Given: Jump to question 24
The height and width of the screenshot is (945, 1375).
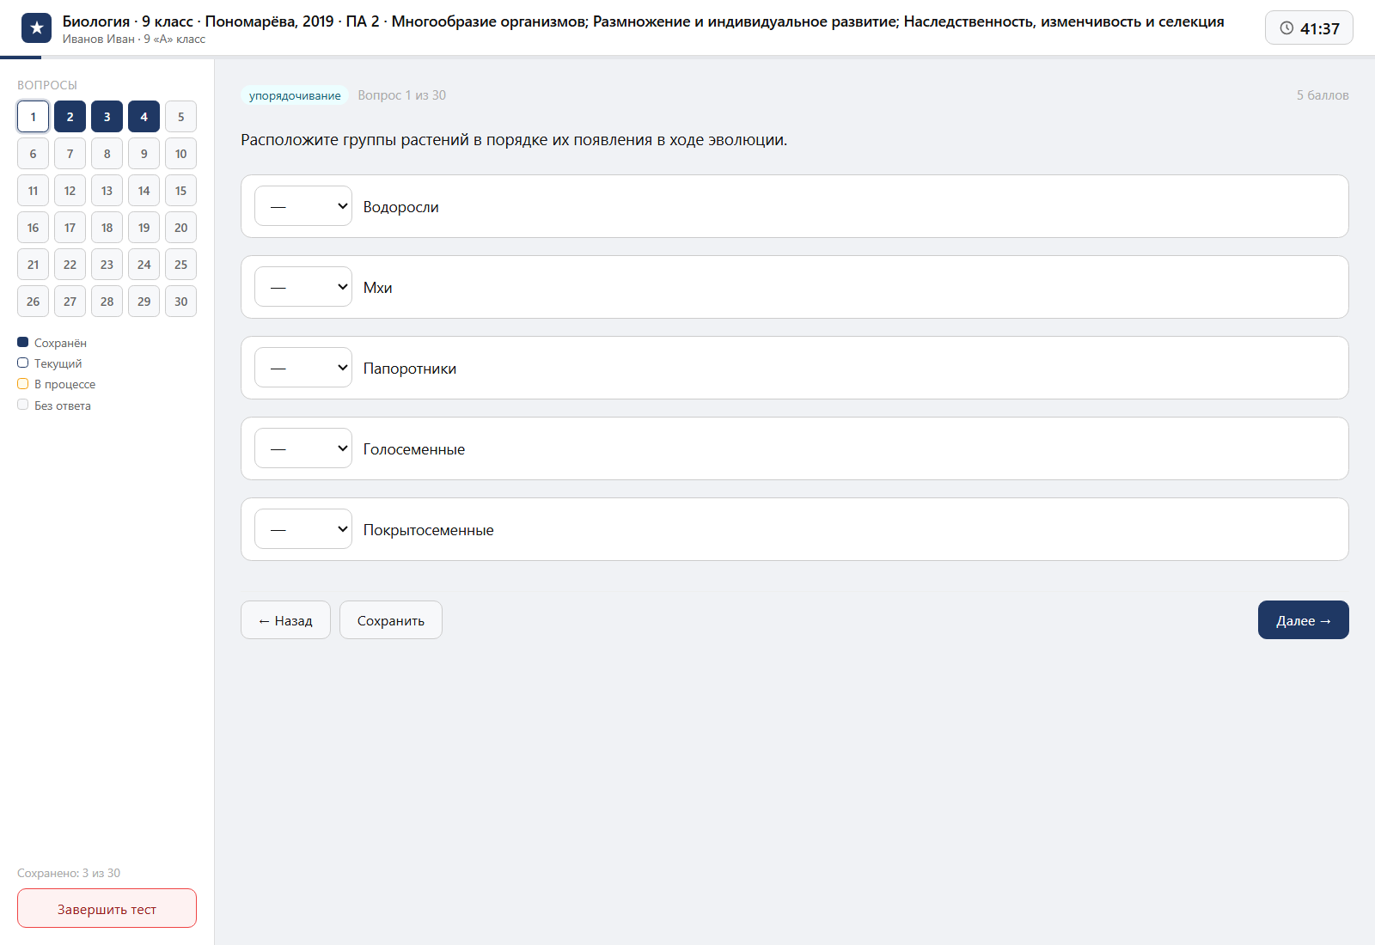Looking at the screenshot, I should 144,265.
